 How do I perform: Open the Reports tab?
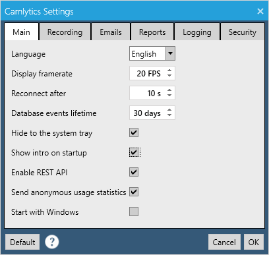(152, 32)
